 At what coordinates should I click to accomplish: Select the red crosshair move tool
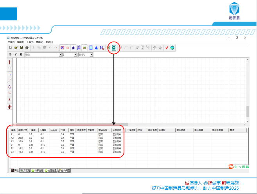[9, 107]
